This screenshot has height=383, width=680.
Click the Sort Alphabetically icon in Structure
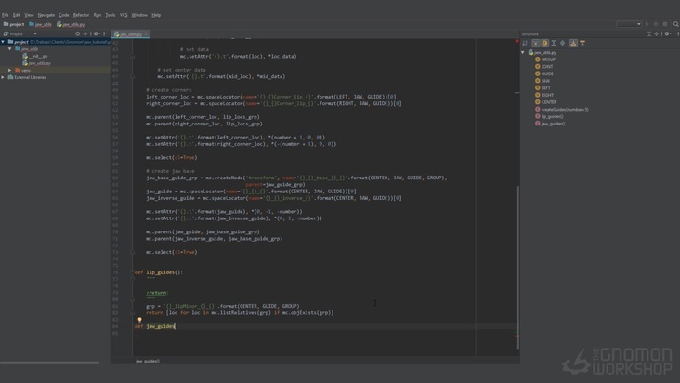[x=526, y=43]
